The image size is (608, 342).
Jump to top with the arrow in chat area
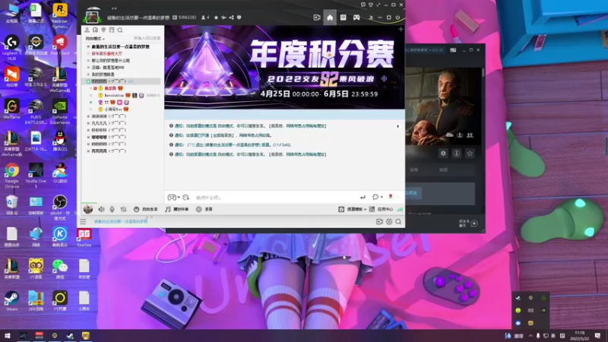pos(397,126)
